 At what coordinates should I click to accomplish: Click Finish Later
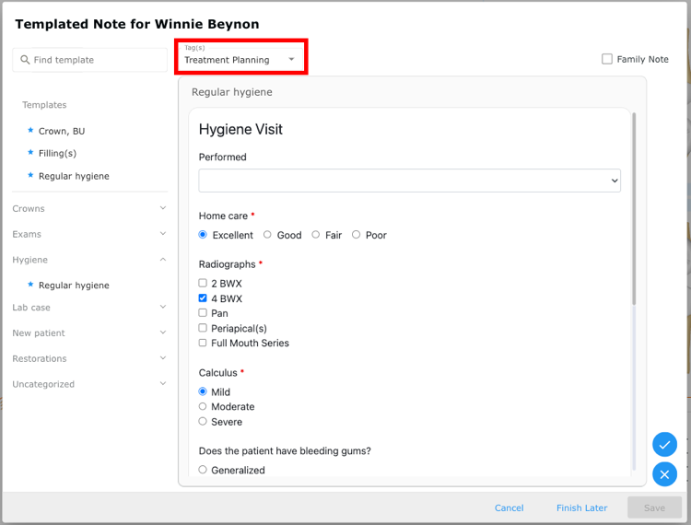pos(581,507)
